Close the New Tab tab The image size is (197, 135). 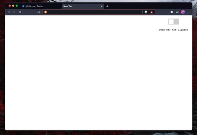tap(102, 6)
